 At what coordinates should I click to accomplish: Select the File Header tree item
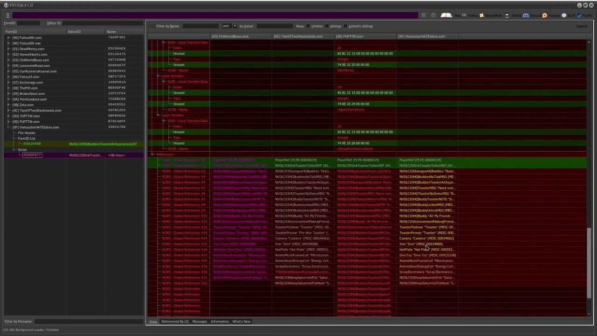(27, 133)
